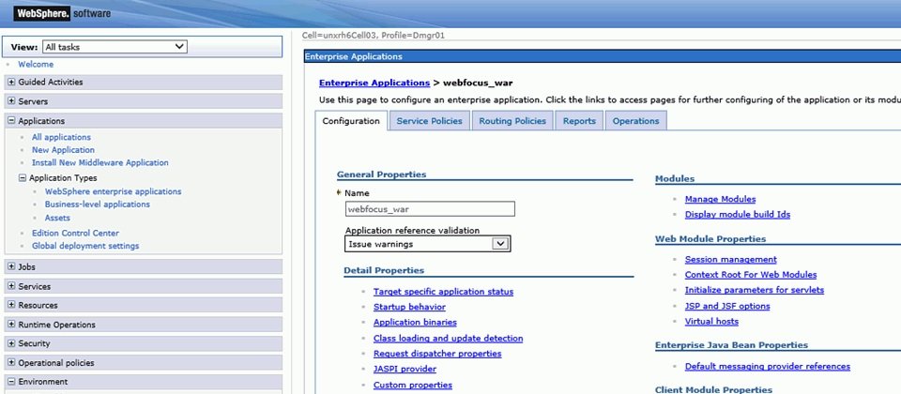This screenshot has width=901, height=394.
Task: Go back to Enterprise Applications breadcrumb
Action: tap(374, 83)
